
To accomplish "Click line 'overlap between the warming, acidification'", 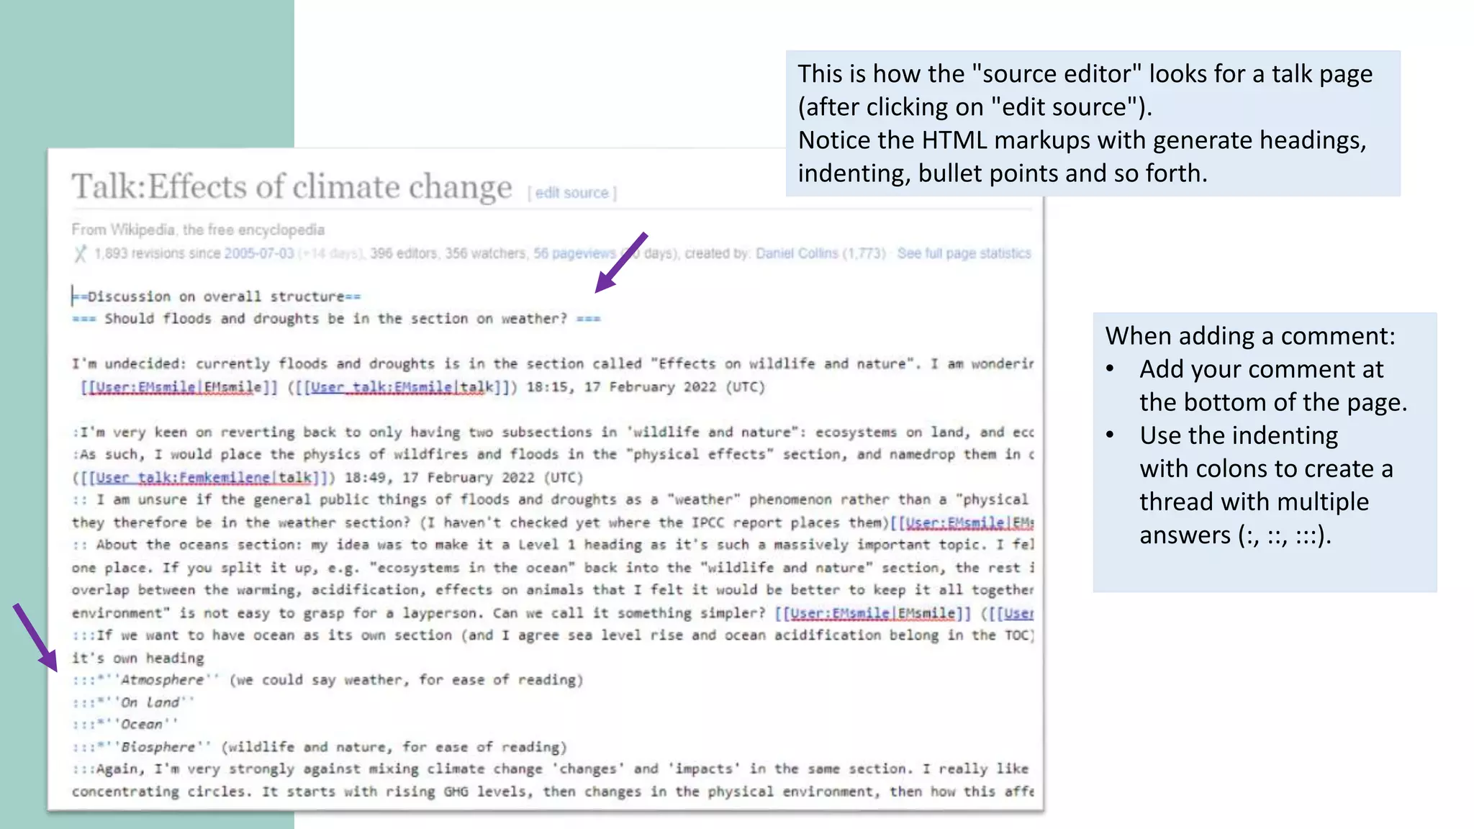I will tap(552, 591).
